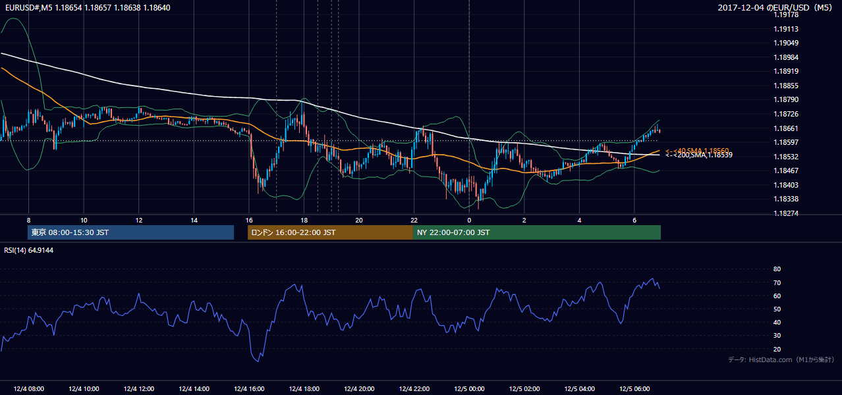Select the 東京 08:00-15:30 JST session bar
842x395 pixels.
pos(130,232)
